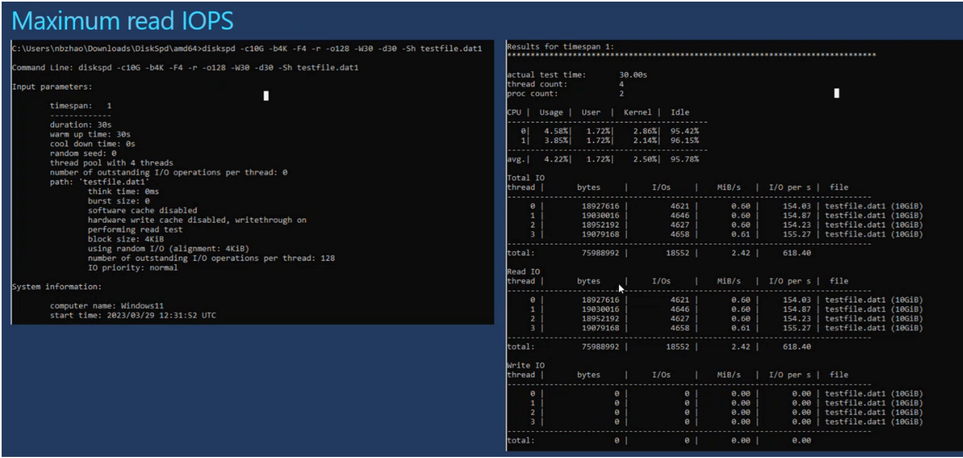The width and height of the screenshot is (963, 458).
Task: Select CPU 0 usage value 4.58%
Action: pyautogui.click(x=556, y=131)
